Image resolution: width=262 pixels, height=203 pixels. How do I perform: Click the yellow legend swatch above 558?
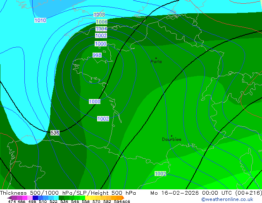(88, 198)
